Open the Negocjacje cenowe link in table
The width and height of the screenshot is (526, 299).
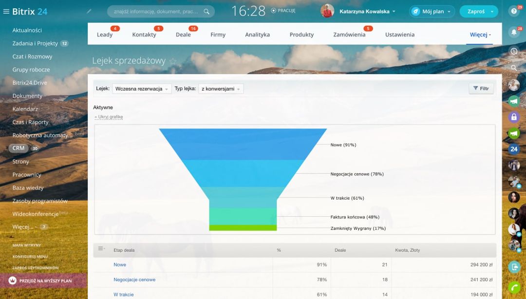point(134,280)
